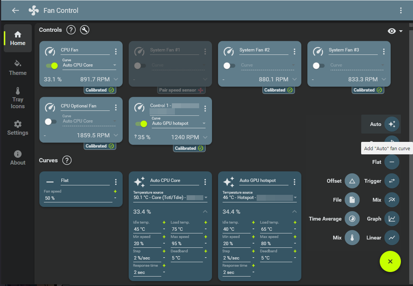
Task: Open the System Fan #2 curve dropdown
Action: tap(268, 65)
